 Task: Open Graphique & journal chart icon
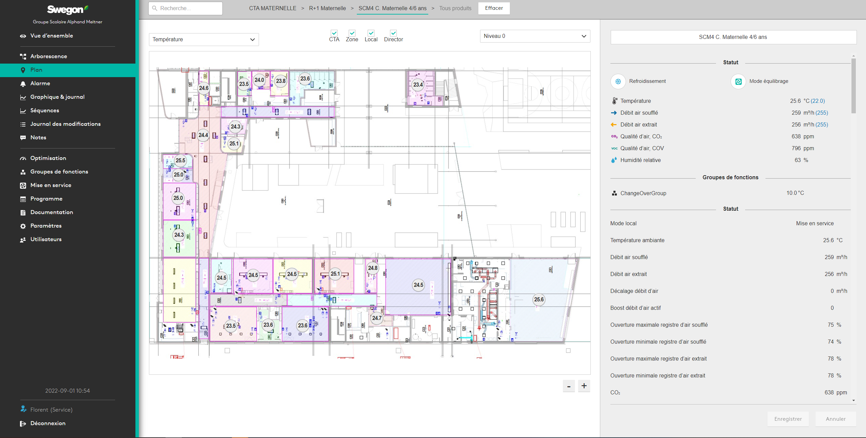tap(23, 97)
